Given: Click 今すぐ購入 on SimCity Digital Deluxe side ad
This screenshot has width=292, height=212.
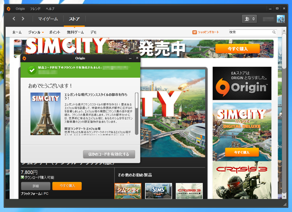Looking at the screenshot, I should point(242,152).
